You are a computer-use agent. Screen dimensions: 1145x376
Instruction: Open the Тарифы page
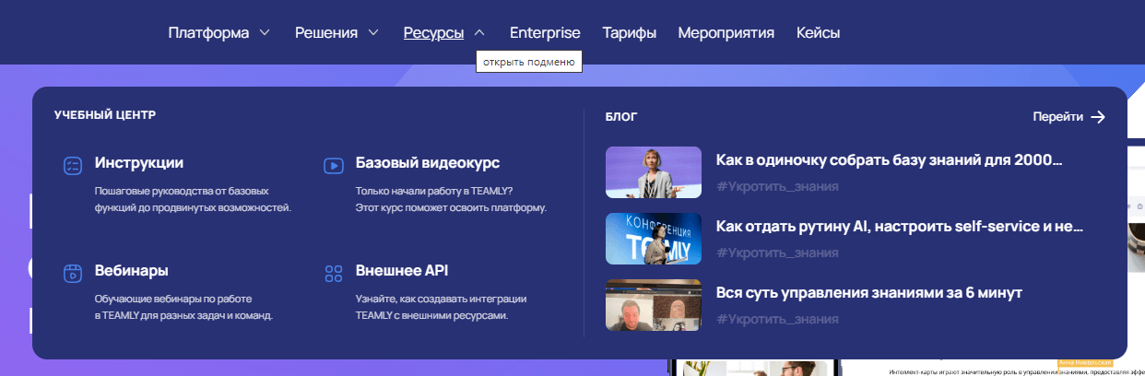(630, 33)
